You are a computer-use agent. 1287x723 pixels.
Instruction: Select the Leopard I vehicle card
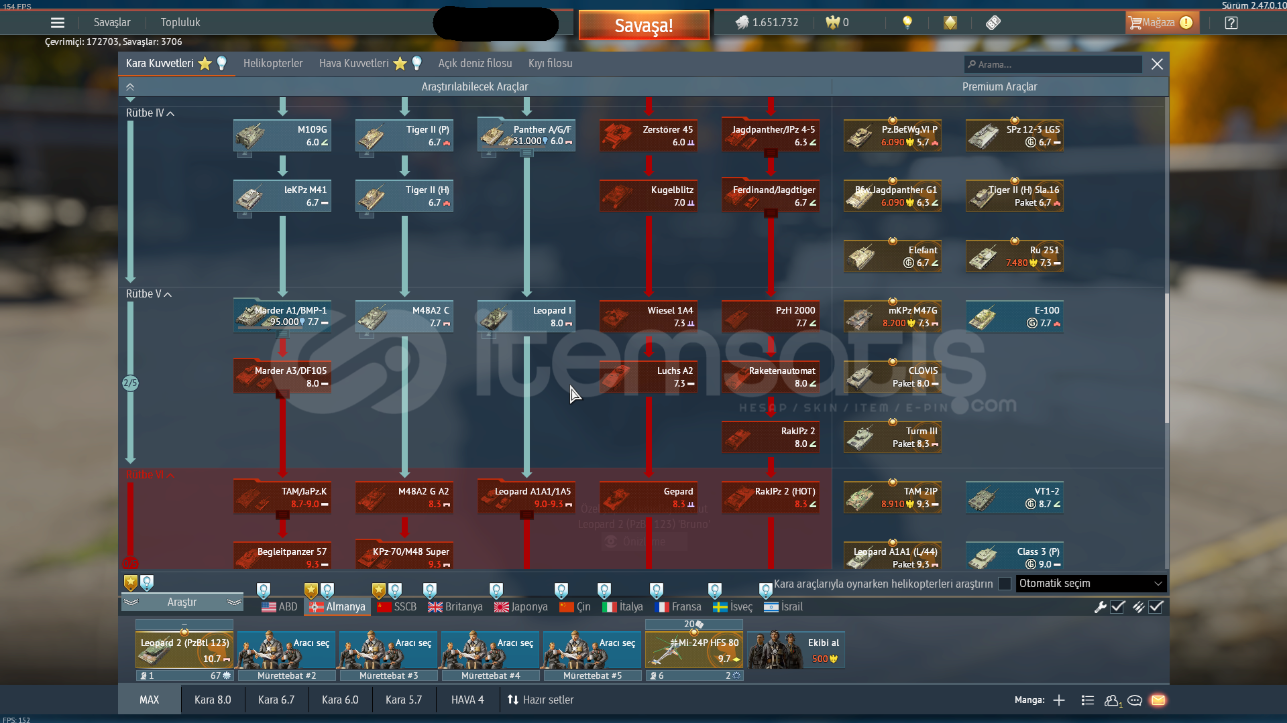526,316
